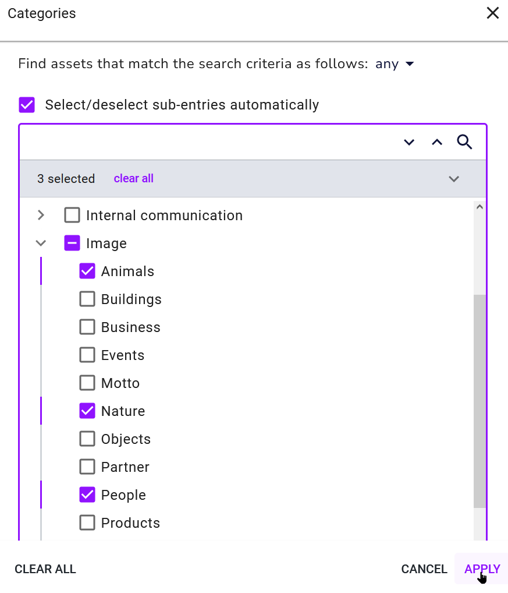
Task: Click the category list scrollbar thumb
Action: (479, 401)
